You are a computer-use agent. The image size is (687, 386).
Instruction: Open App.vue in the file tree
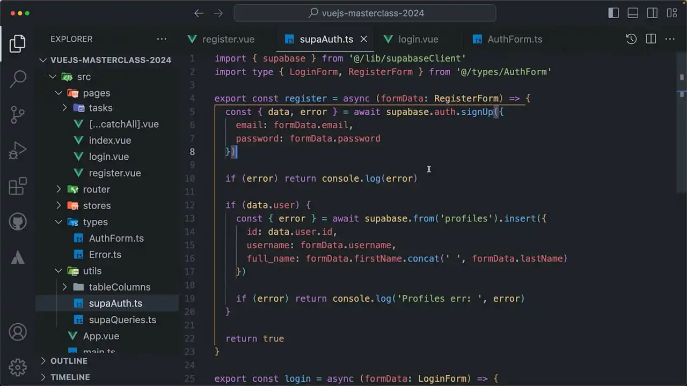click(107, 336)
